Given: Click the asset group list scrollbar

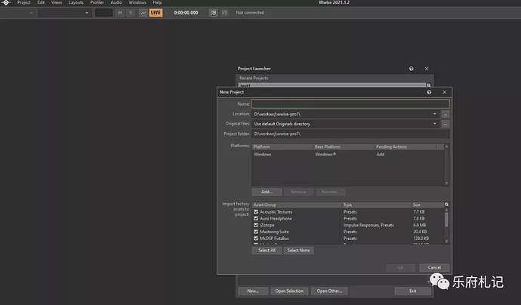Looking at the screenshot, I should [445, 219].
